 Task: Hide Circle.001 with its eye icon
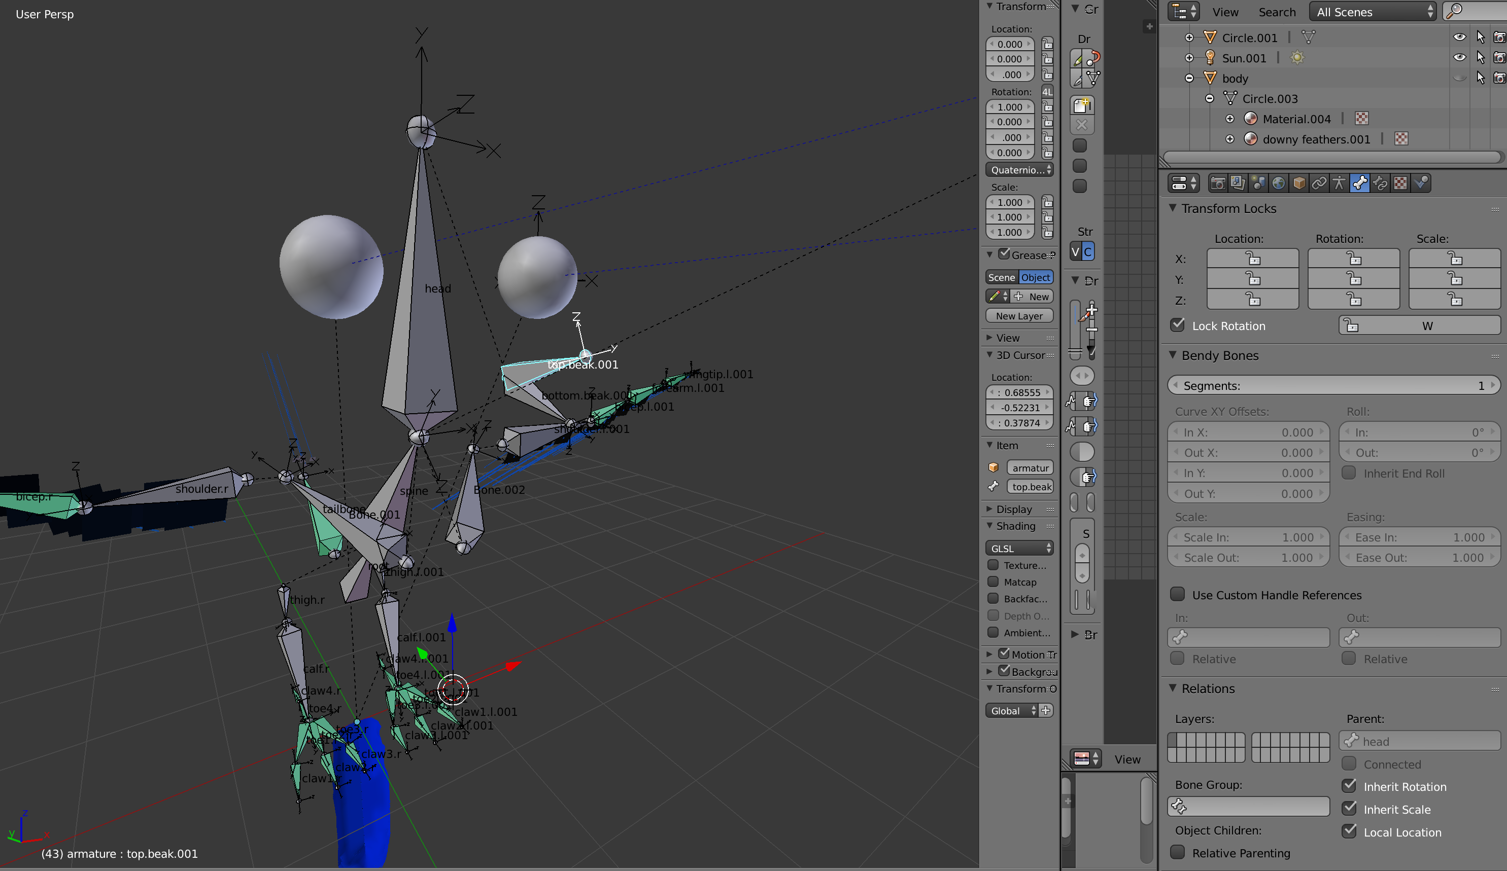pyautogui.click(x=1460, y=37)
